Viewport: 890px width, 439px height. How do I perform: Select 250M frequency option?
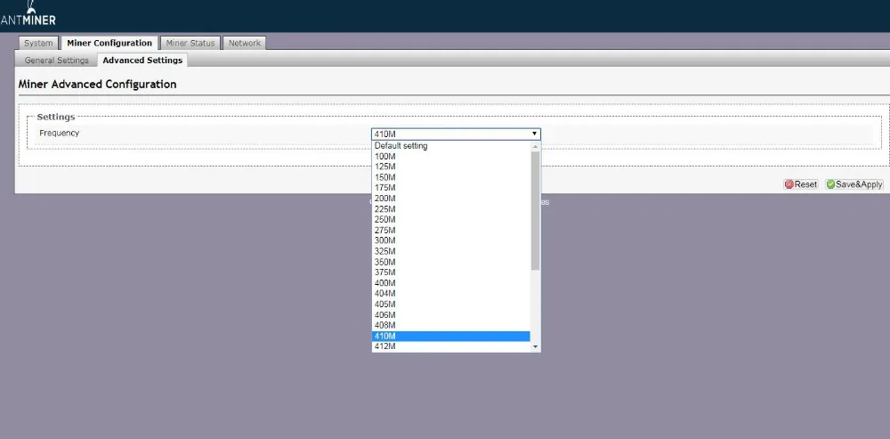click(x=451, y=219)
